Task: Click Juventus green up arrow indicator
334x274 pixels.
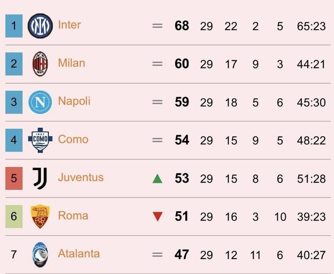Action: pos(157,179)
